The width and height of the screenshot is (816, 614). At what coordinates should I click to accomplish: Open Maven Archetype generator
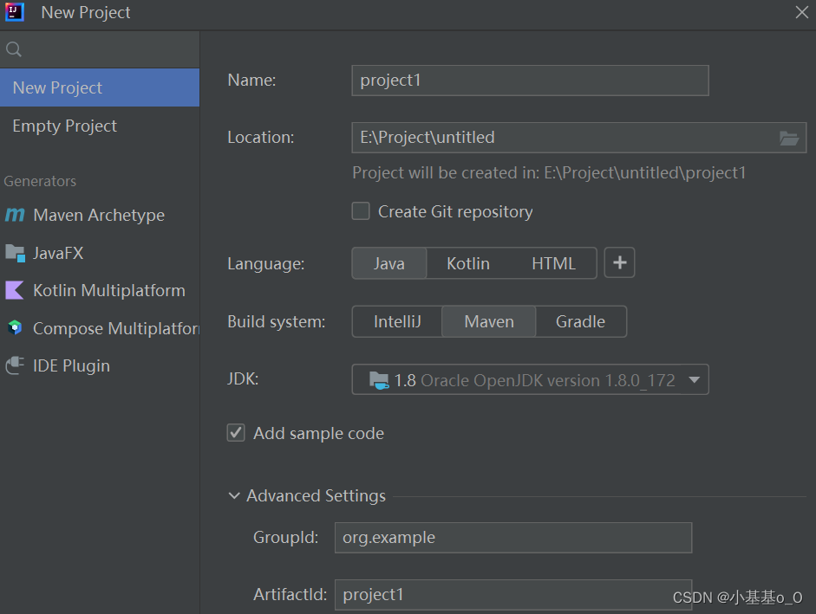coord(100,215)
